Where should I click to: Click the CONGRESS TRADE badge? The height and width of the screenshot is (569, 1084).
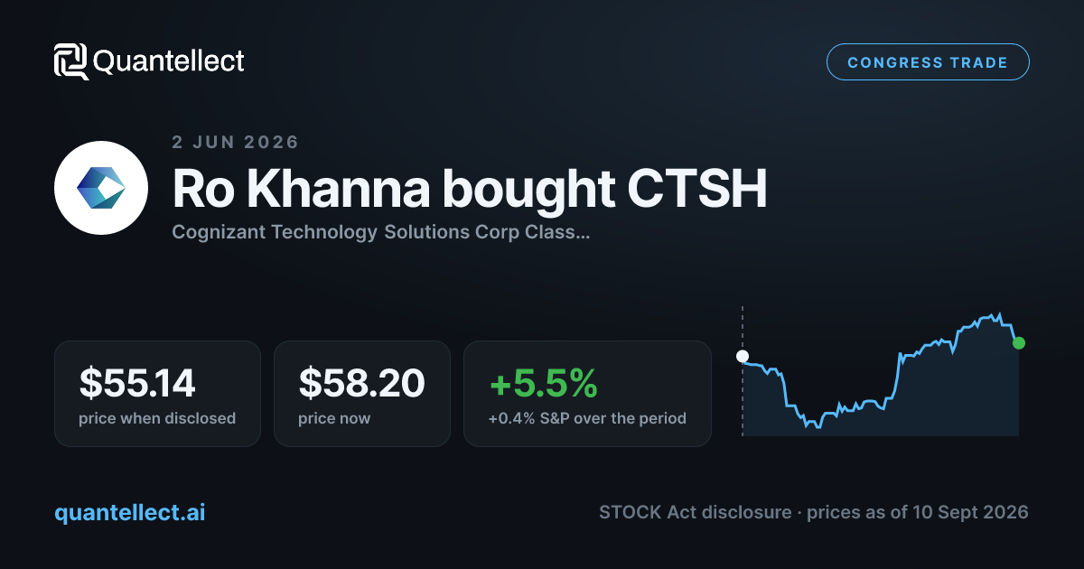point(928,62)
